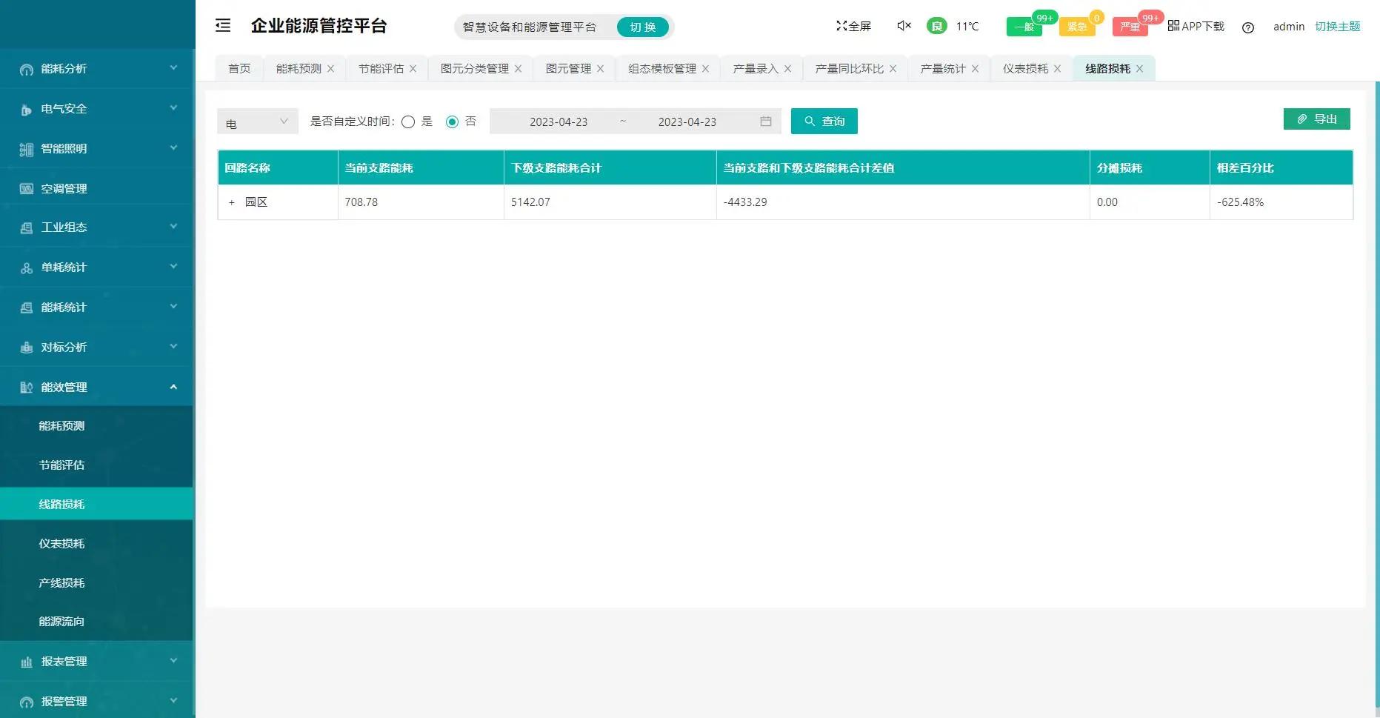Expand the 电气安全 sidebar menu
This screenshot has width=1380, height=718.
click(x=96, y=109)
